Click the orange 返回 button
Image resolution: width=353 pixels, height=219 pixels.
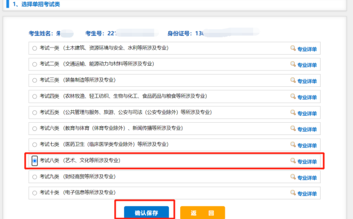[202, 213]
